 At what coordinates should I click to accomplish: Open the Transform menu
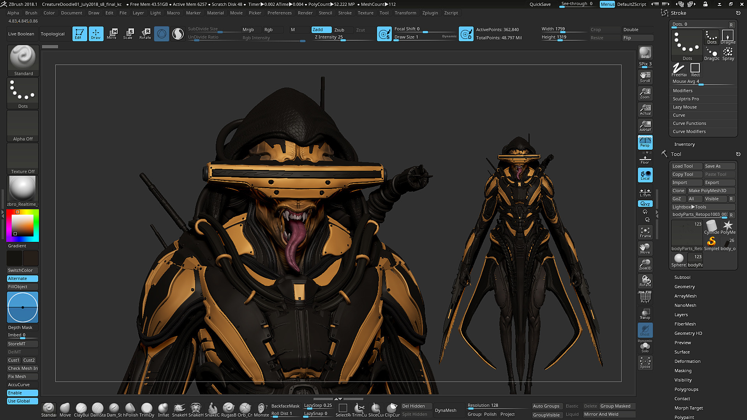(x=405, y=13)
